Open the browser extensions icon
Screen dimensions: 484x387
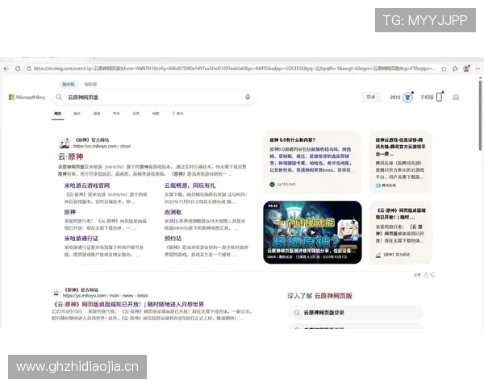click(455, 69)
